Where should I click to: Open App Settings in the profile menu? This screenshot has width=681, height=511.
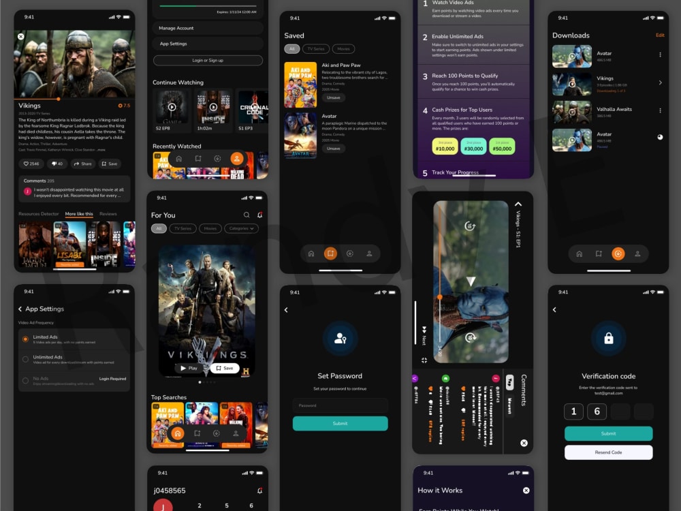208,44
